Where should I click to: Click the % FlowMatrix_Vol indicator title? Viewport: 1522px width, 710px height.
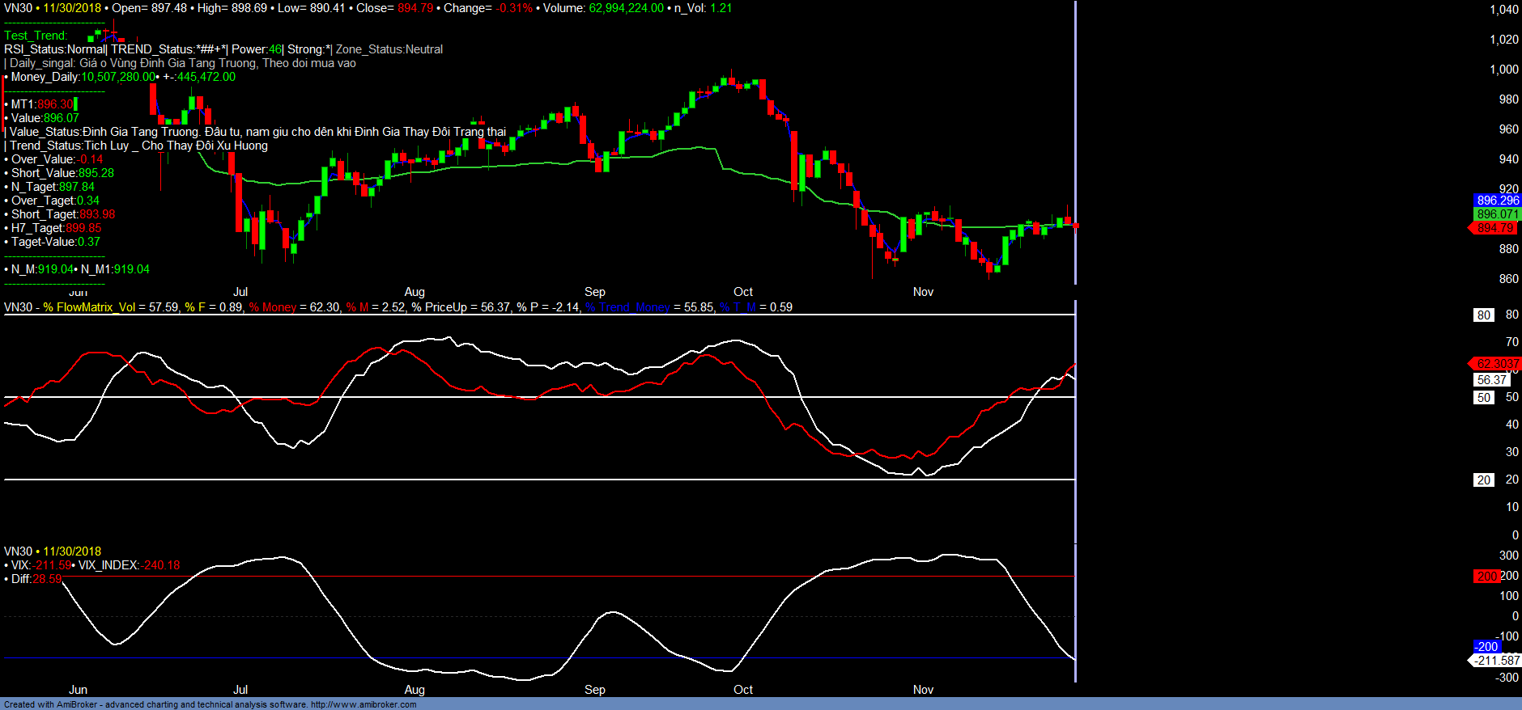[x=89, y=307]
